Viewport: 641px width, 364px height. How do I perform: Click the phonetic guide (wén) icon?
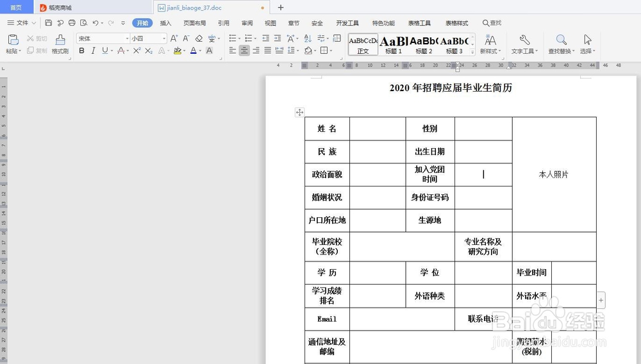click(x=212, y=38)
